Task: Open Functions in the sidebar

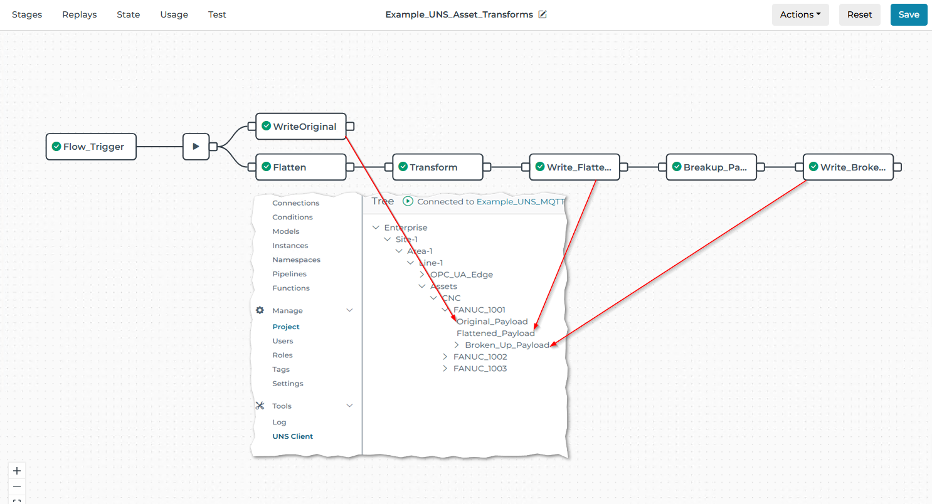Action: (291, 288)
